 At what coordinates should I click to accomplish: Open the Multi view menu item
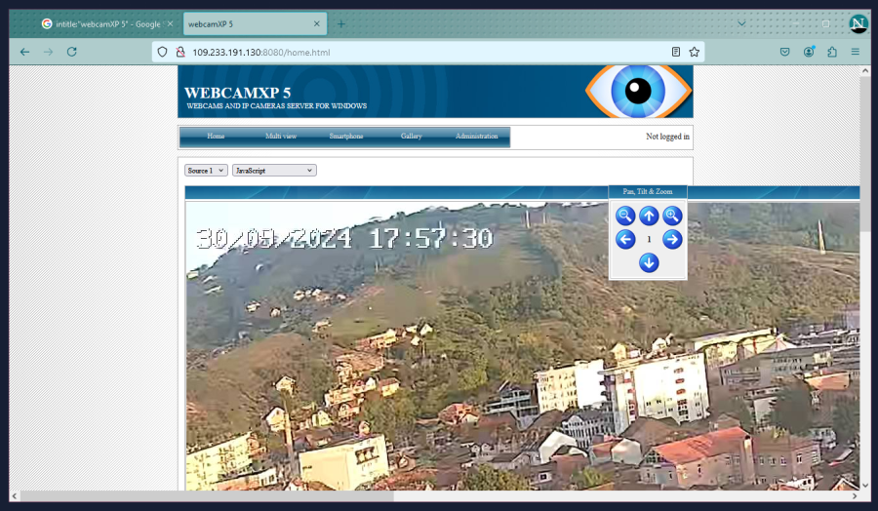tap(281, 137)
